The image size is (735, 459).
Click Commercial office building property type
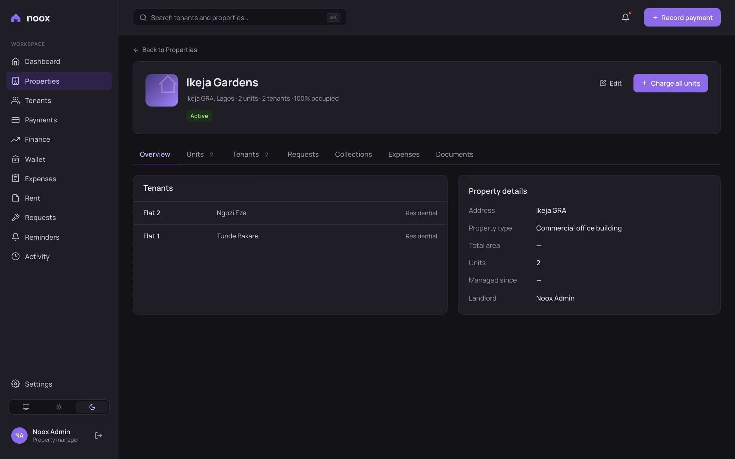point(578,228)
